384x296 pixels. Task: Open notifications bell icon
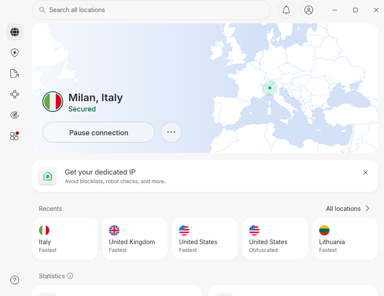[286, 10]
